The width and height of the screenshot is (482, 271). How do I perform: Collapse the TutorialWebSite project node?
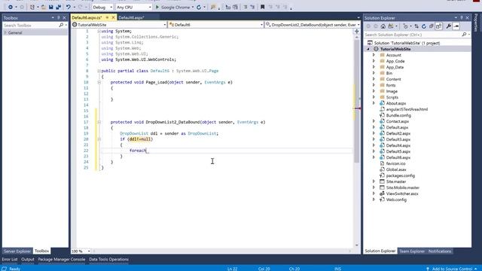coord(368,49)
